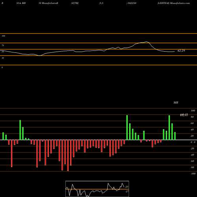The height and width of the screenshot is (197, 197).
Task: Click the last green bar on the right
Action: [175, 136]
